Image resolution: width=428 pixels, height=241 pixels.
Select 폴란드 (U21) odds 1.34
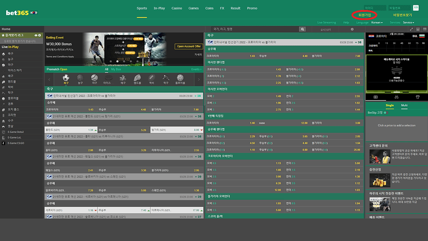click(71, 130)
